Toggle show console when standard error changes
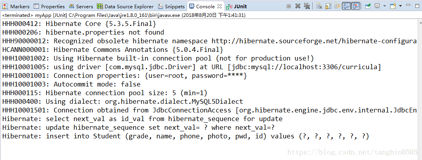 point(356,6)
